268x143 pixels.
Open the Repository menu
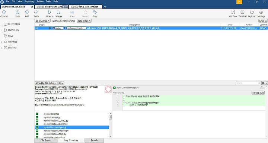click(29, 1)
